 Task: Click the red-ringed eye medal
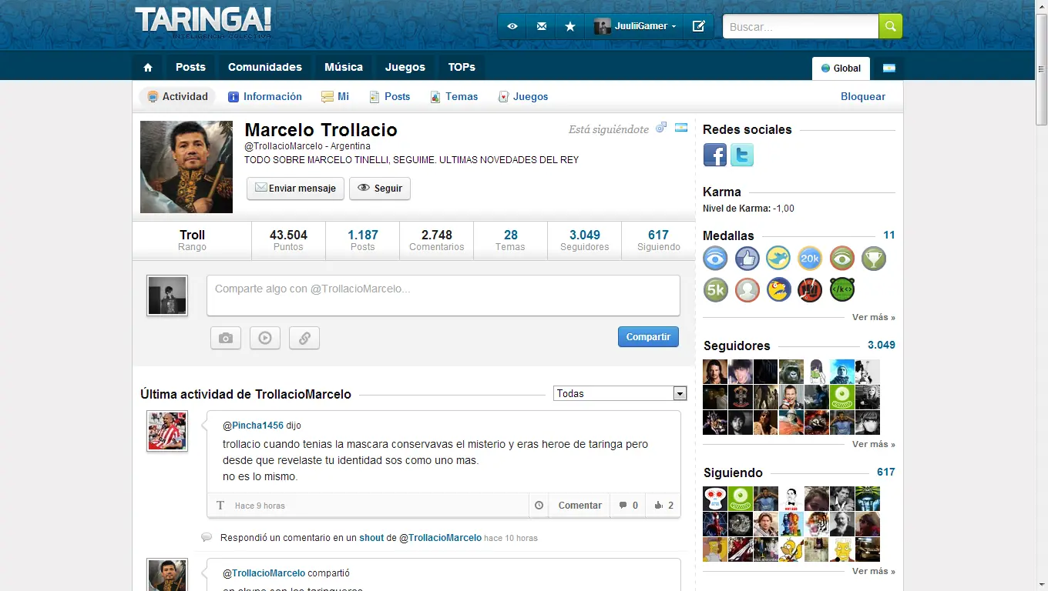(842, 259)
